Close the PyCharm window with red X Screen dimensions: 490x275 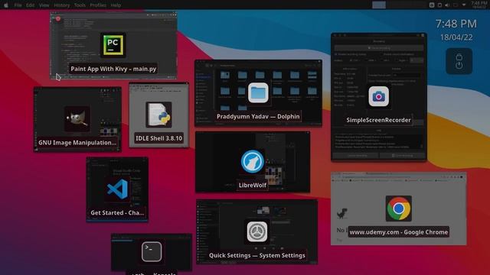58,18
